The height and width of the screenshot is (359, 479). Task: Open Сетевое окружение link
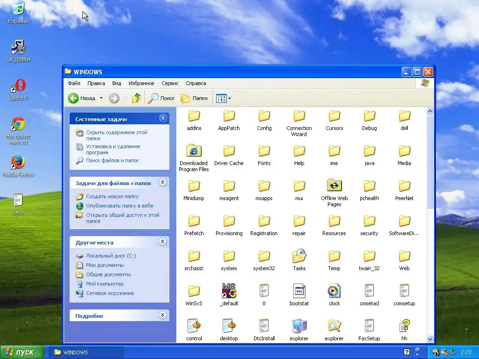coord(110,293)
